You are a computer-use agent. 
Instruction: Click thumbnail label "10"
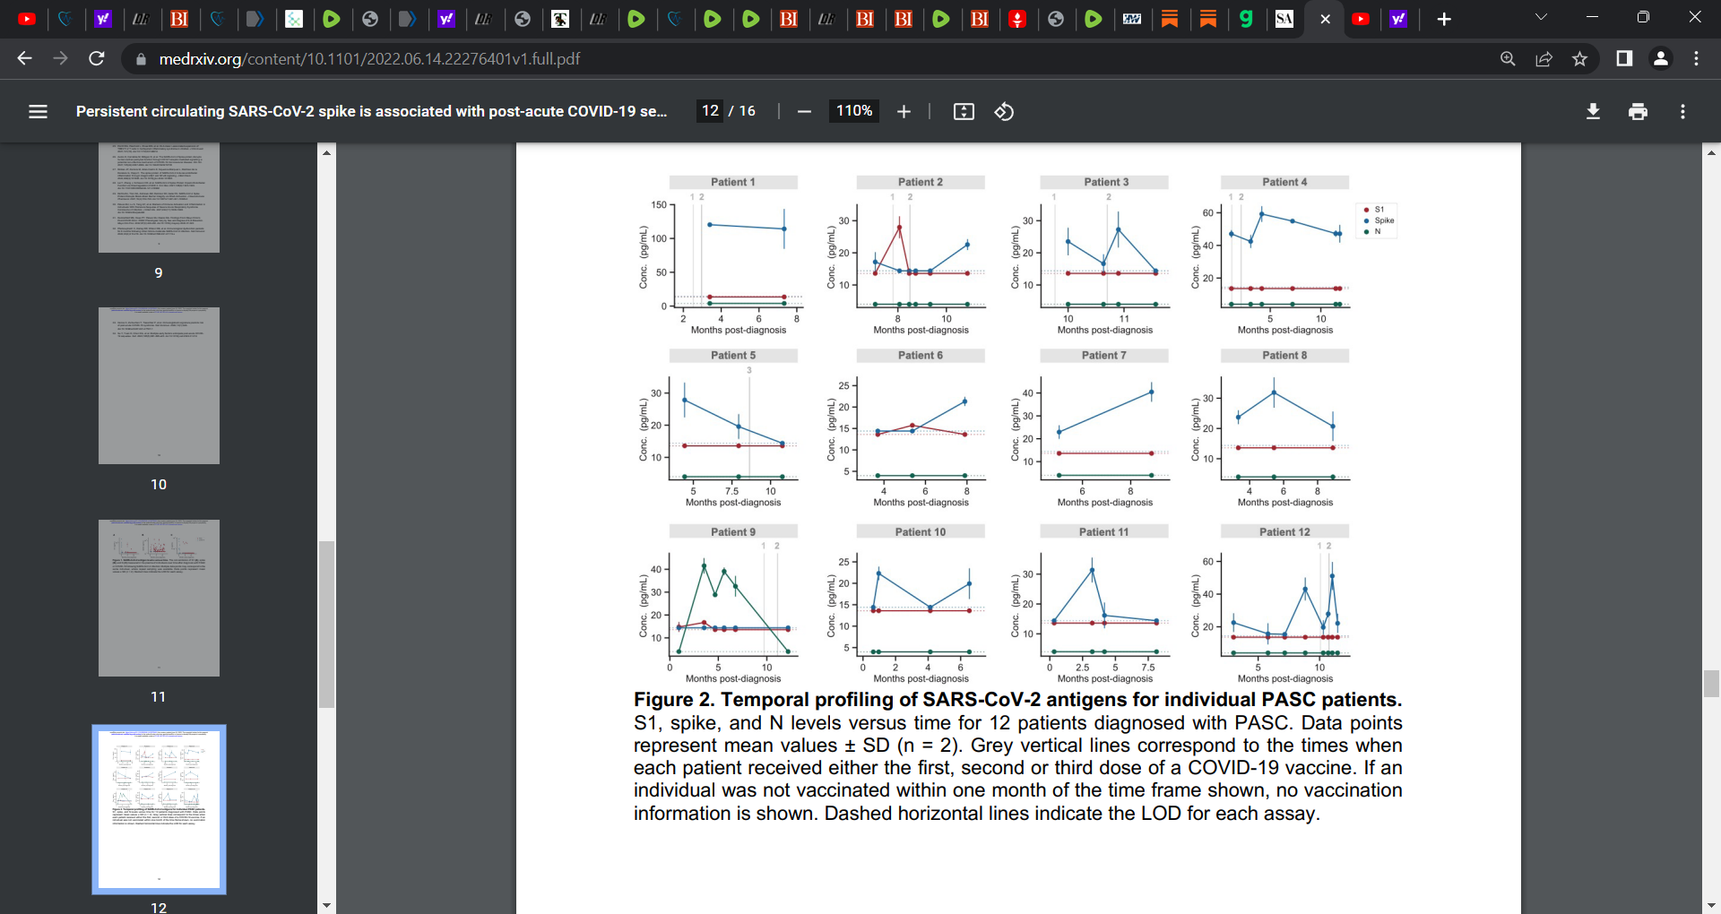pyautogui.click(x=159, y=485)
